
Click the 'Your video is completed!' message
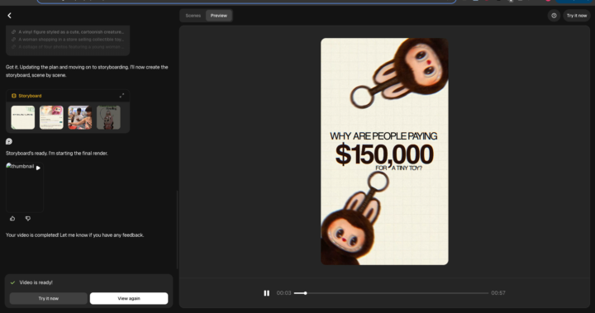click(x=74, y=235)
